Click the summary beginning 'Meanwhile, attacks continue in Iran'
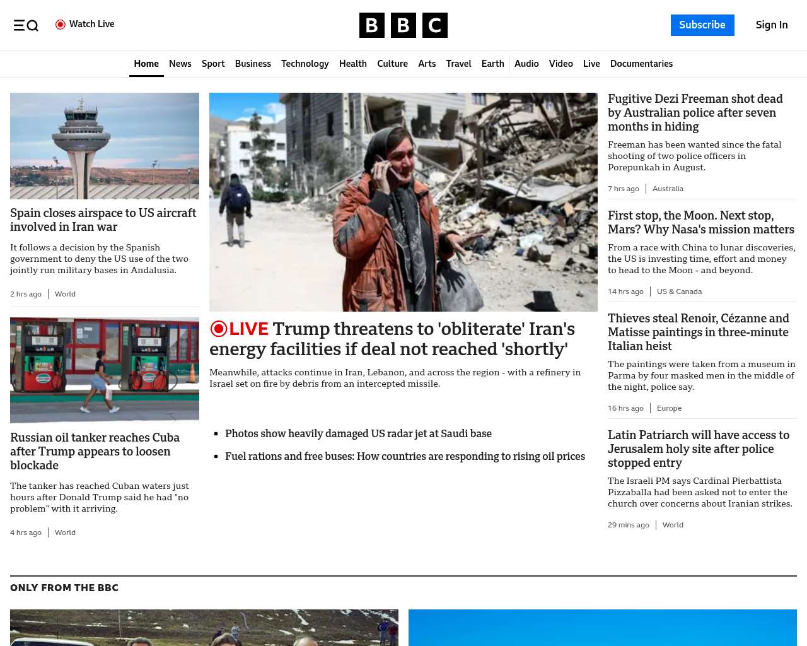The image size is (807, 646). pyautogui.click(x=395, y=378)
